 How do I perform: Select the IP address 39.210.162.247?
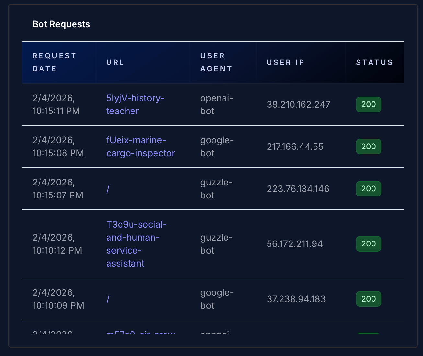[x=298, y=104]
